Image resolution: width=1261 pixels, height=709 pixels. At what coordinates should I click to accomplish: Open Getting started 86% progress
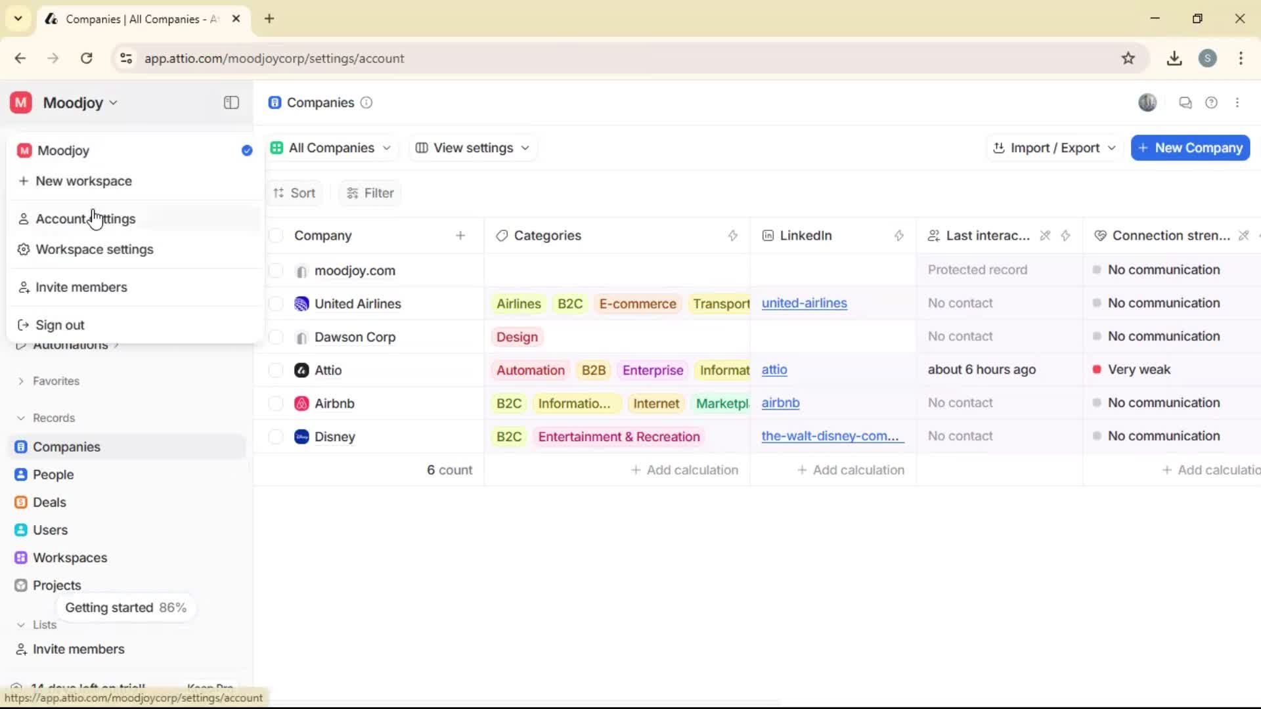click(125, 608)
